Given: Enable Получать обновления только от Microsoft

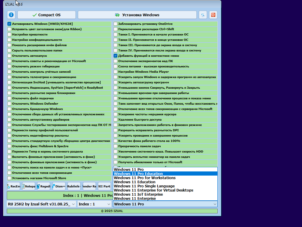Looking at the screenshot, I should tap(115, 162).
